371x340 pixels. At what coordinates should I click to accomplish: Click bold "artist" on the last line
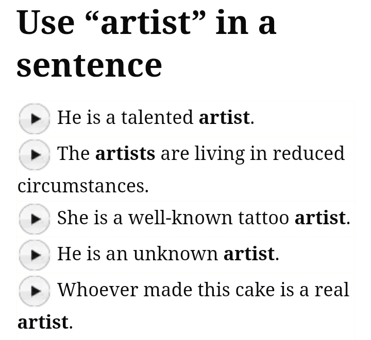pos(43,323)
